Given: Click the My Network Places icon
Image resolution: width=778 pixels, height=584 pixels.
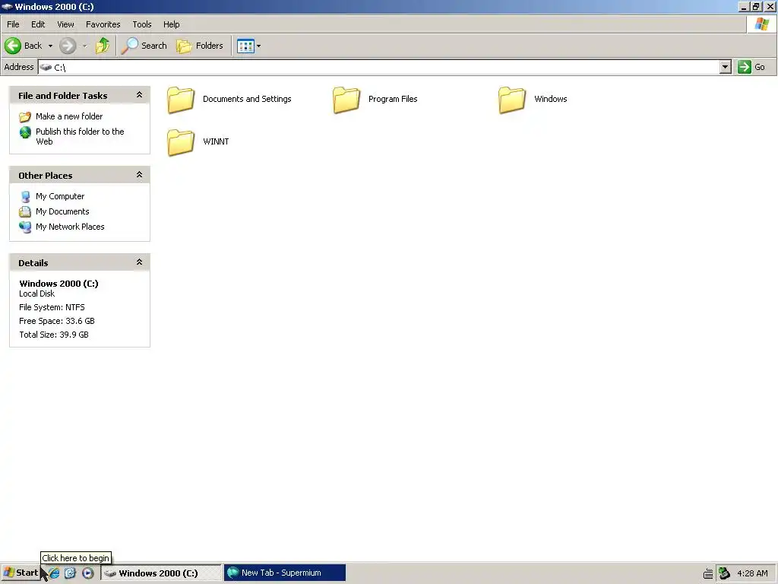Looking at the screenshot, I should coord(25,227).
